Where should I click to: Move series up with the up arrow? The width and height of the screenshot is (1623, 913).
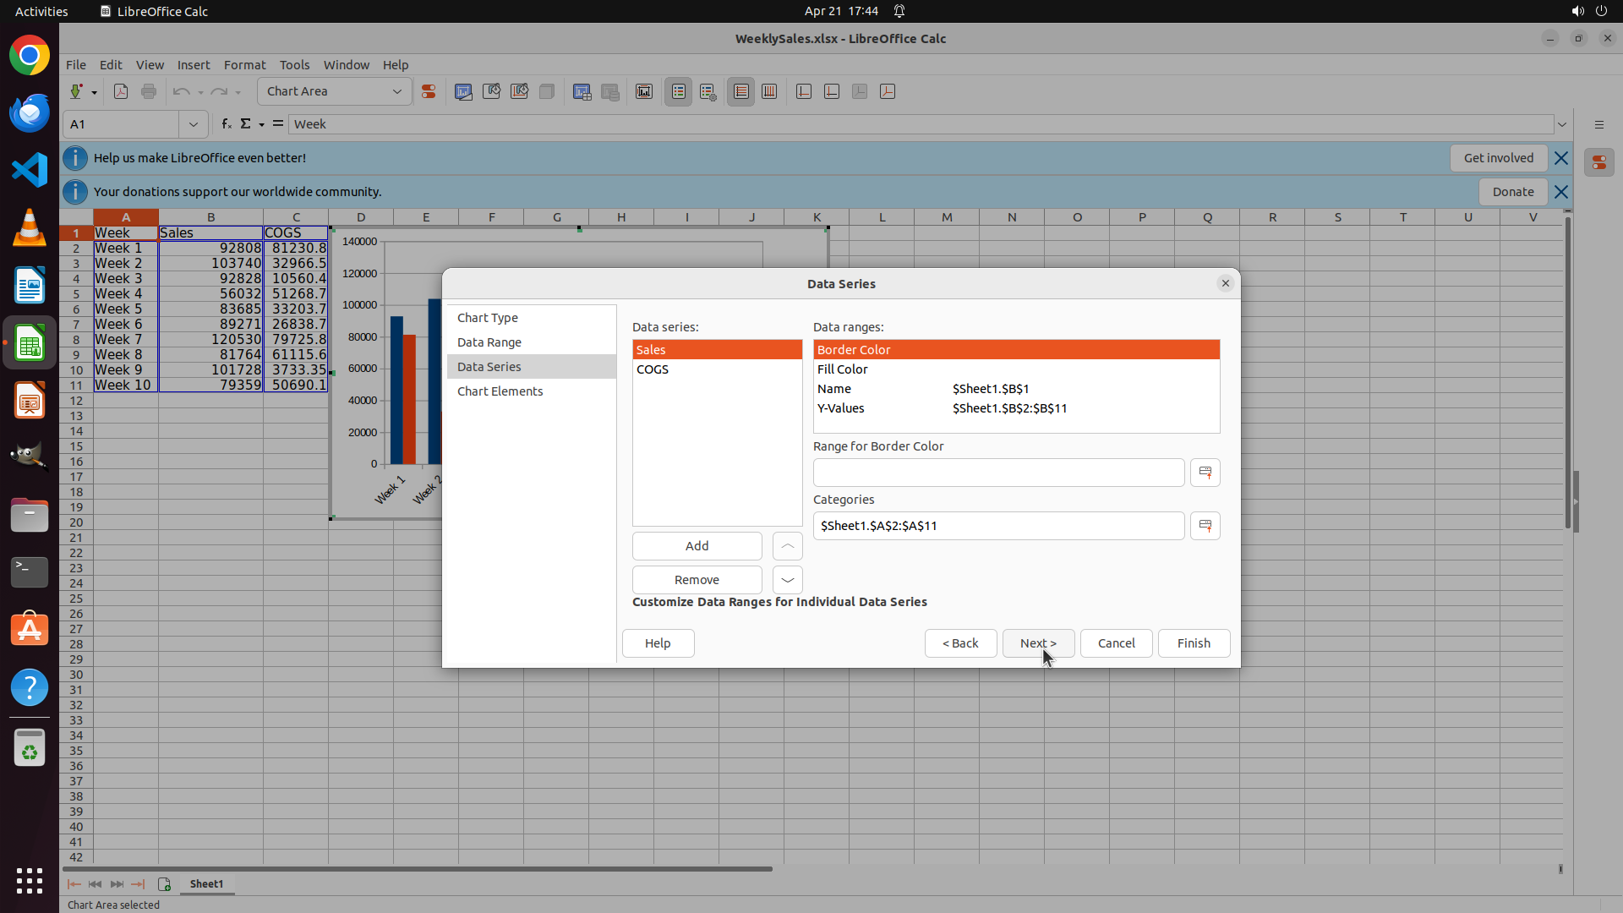point(787,546)
